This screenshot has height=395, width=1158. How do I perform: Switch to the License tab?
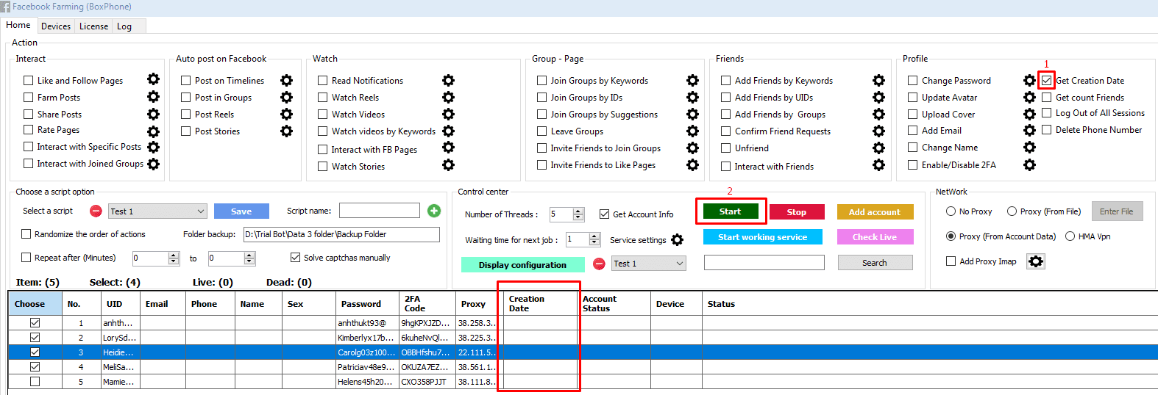93,26
